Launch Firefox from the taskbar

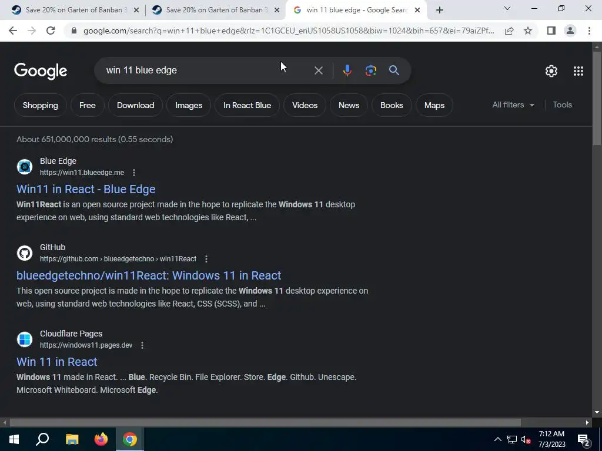pos(101,439)
